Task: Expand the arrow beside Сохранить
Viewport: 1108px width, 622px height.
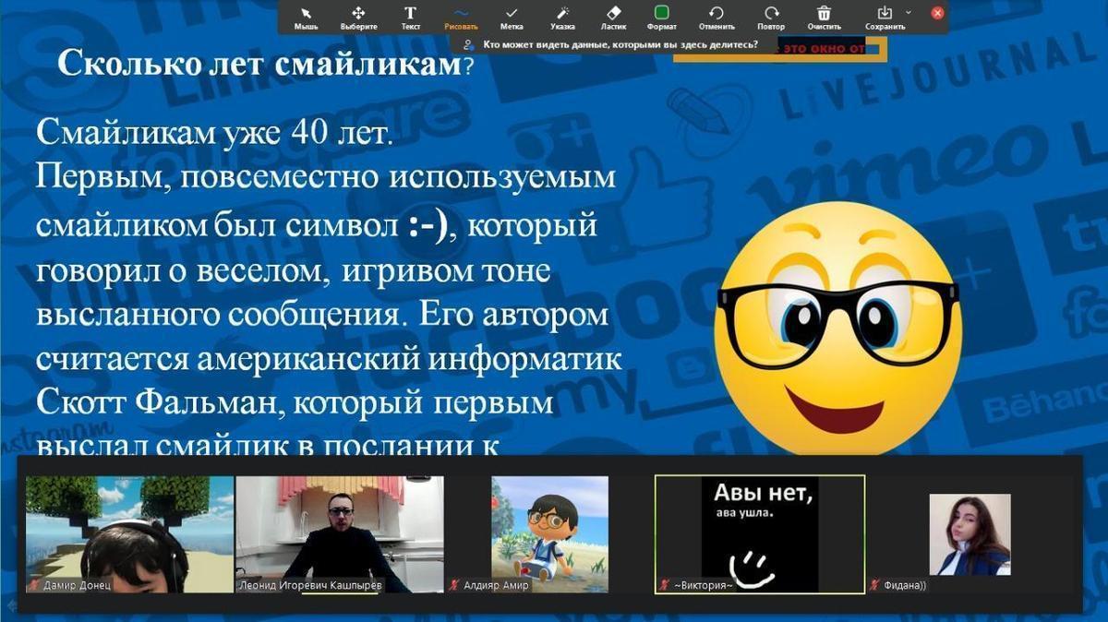Action: (x=908, y=13)
